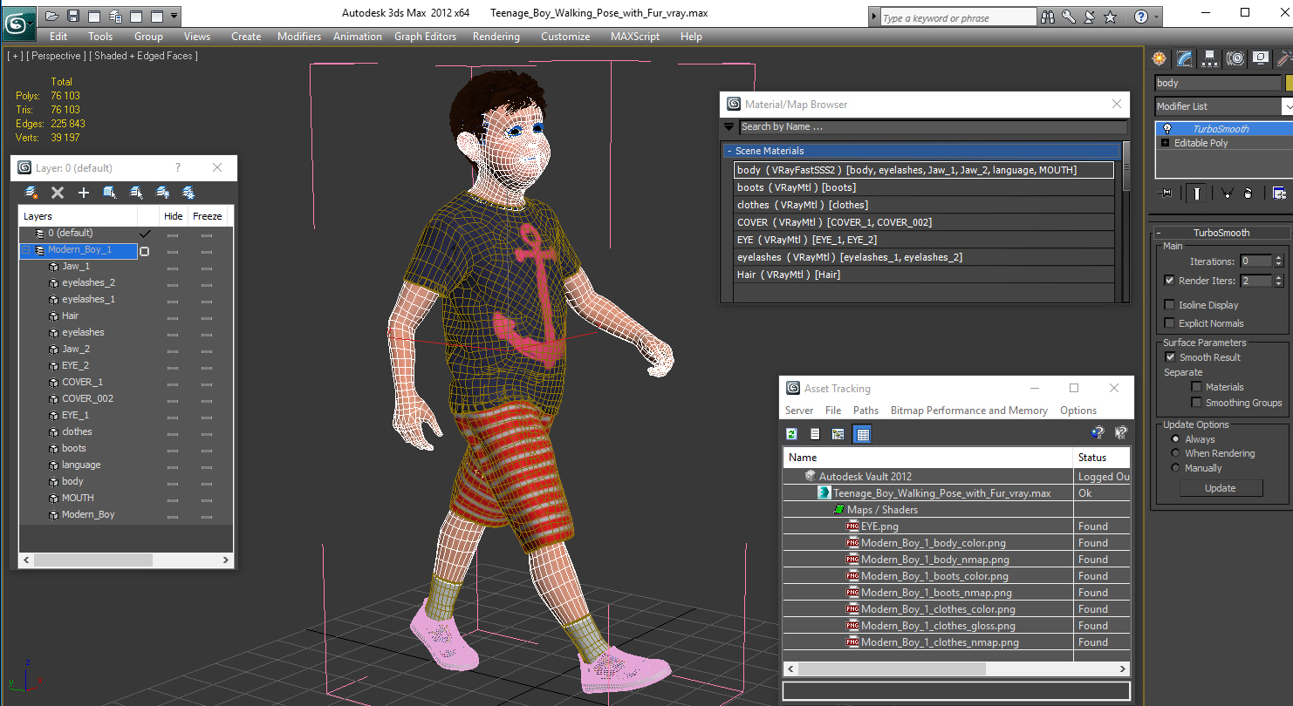Toggle Smooth Result checkbox
This screenshot has height=706, width=1293.
click(1170, 357)
